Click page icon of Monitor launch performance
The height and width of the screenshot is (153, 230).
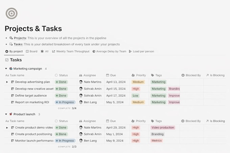13,141
